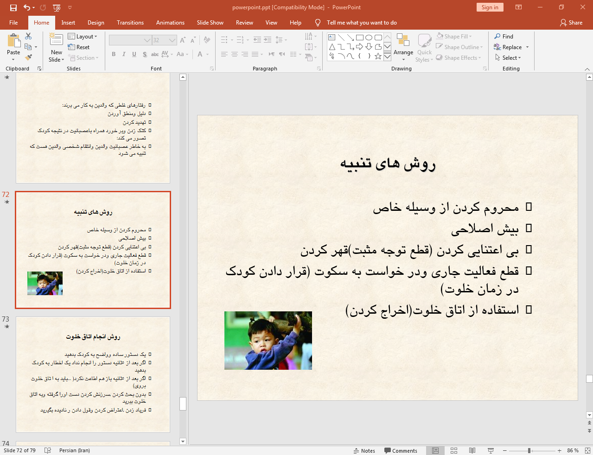Fit slide to current window
Viewport: 593px width, 455px height.
click(x=588, y=450)
